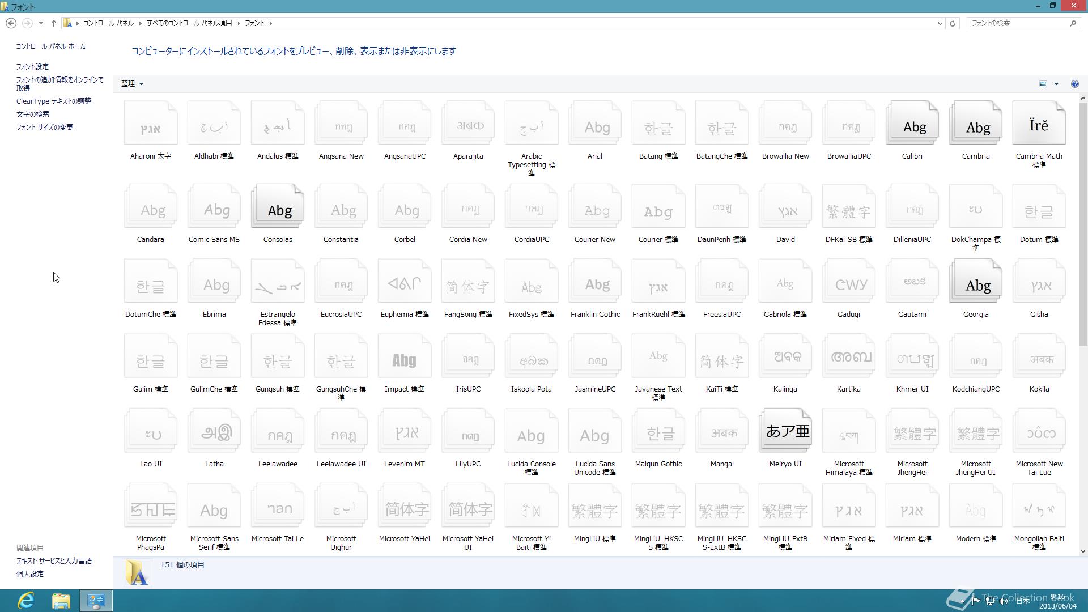This screenshot has width=1088, height=612.
Task: Click すべてのコントロール パネル項目 breadcrumb
Action: pyautogui.click(x=189, y=23)
